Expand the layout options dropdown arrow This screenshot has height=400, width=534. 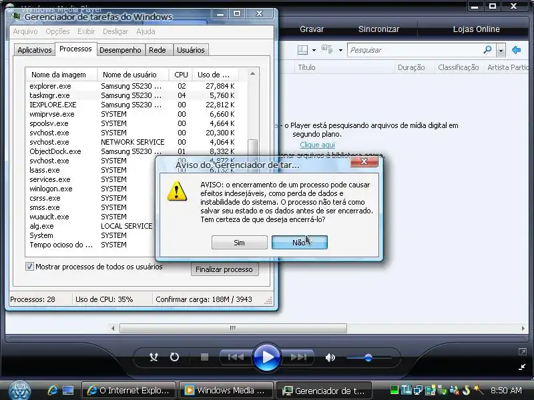pos(314,51)
